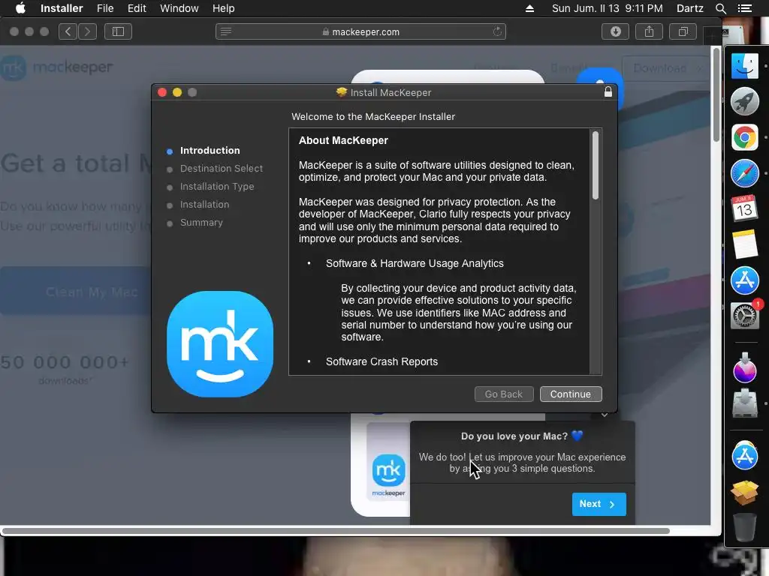Screen dimensions: 769x576
Task: Select the Installation Type step
Action: pyautogui.click(x=217, y=187)
